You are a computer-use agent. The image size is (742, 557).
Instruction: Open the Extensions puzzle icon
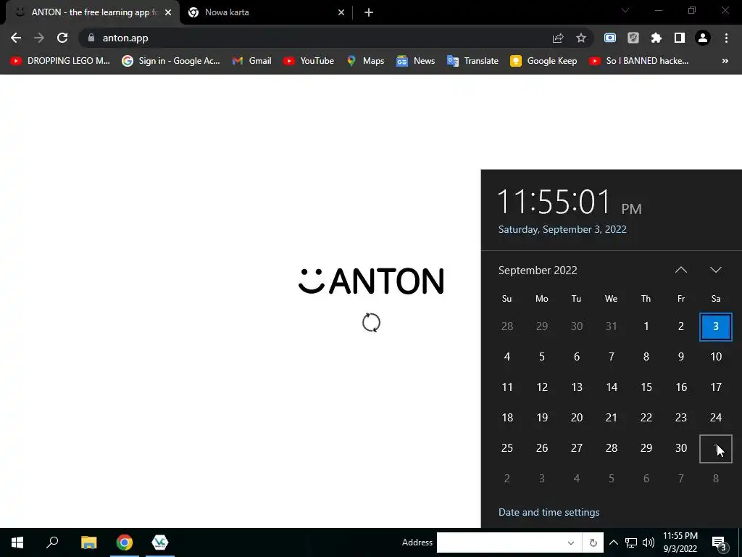(x=656, y=38)
